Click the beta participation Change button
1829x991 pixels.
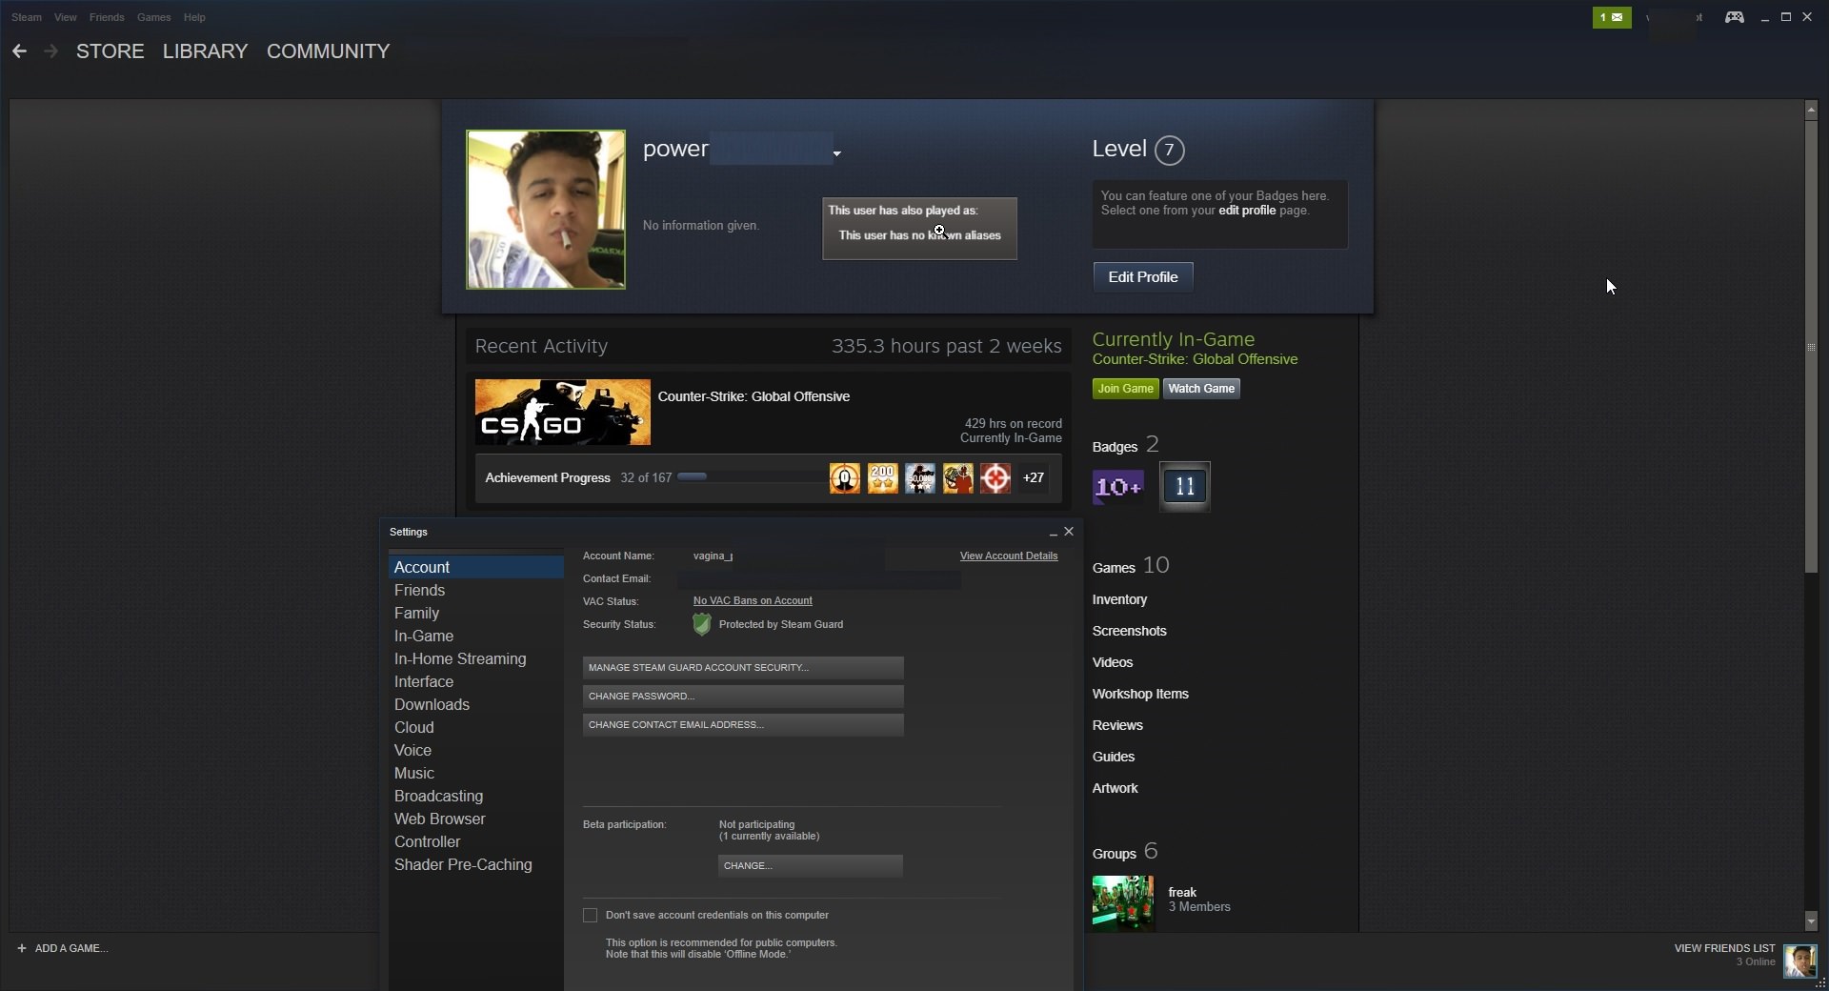(810, 866)
